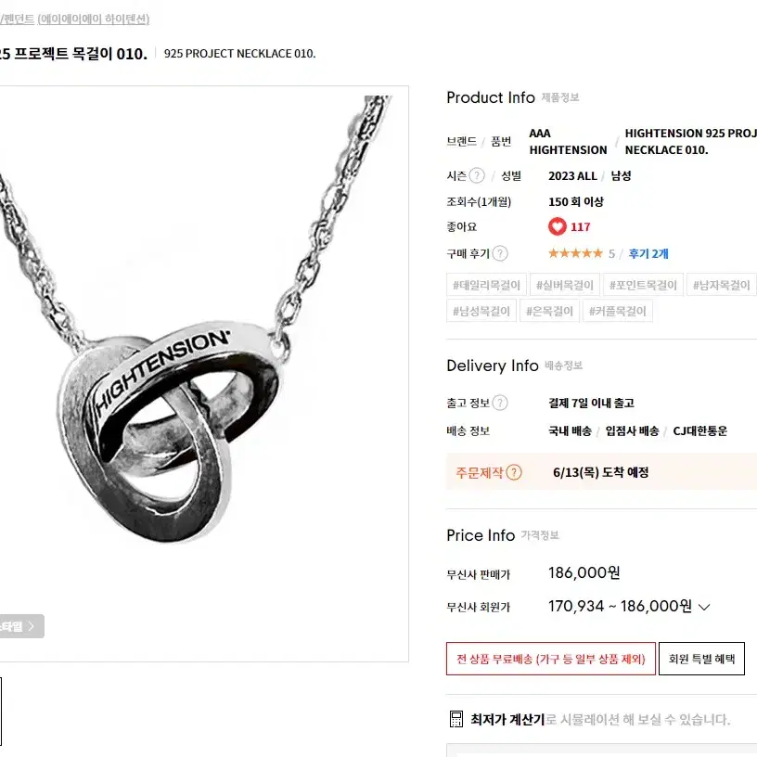Screen dimensions: 757x757
Task: Click the breadcrumb category link at top
Action: coord(75,19)
